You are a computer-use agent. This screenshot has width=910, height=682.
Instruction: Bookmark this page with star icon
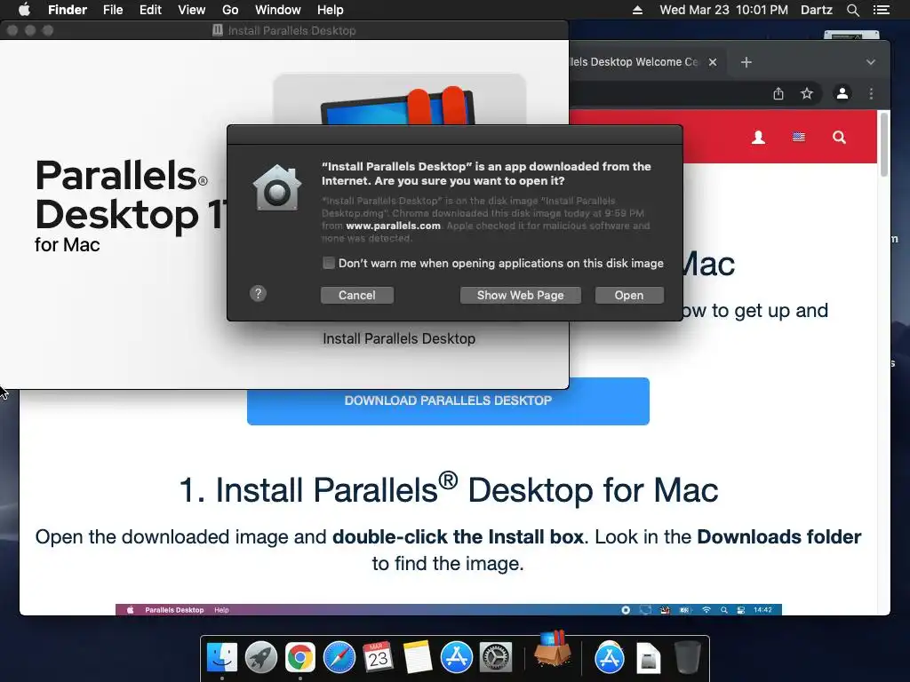[807, 93]
